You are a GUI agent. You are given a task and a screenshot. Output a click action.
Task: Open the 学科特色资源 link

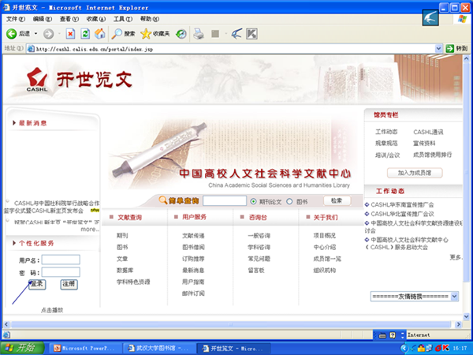pos(133,282)
